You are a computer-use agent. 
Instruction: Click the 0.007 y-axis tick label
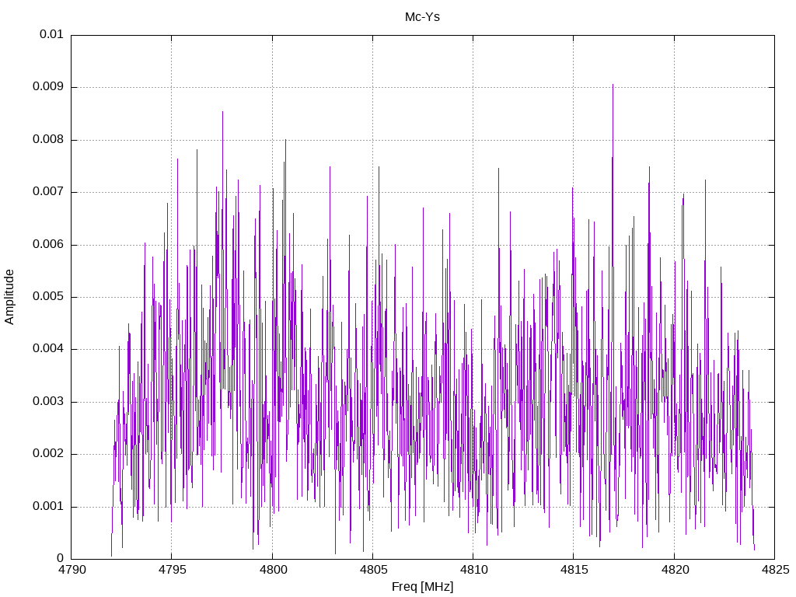click(48, 192)
